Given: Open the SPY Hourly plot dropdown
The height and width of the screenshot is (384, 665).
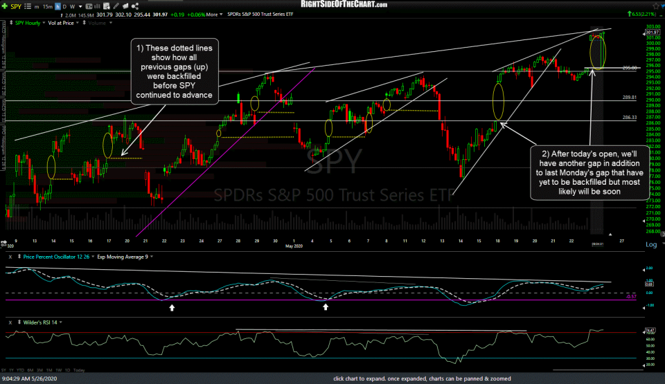Looking at the screenshot, I should 44,23.
